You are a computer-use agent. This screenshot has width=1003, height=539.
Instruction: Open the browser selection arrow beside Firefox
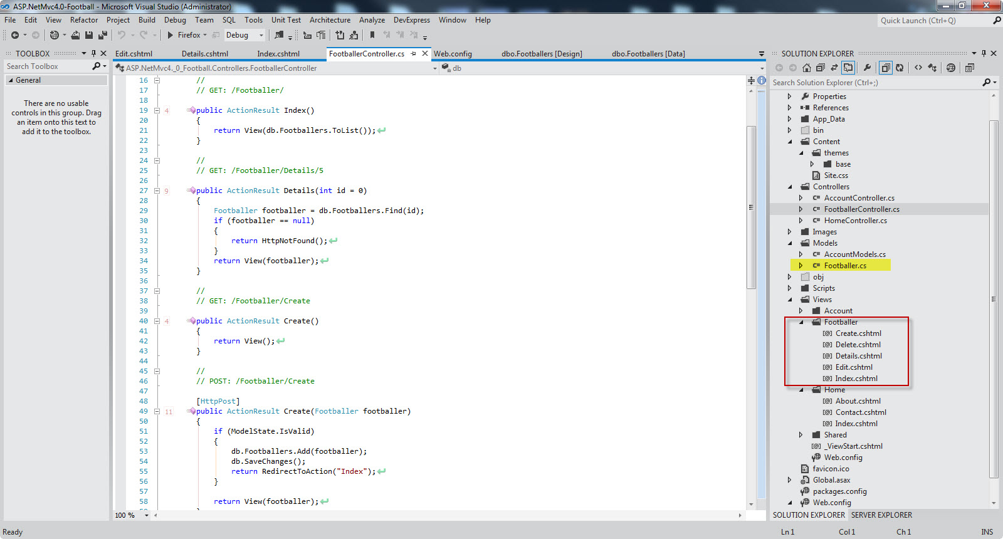tap(205, 35)
